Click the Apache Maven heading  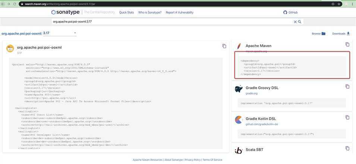coord(258,45)
